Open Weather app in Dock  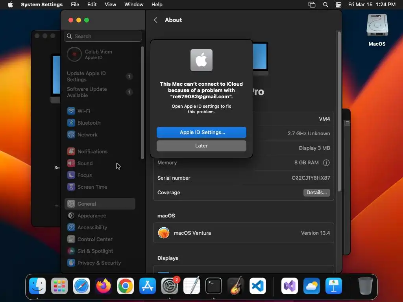312,286
